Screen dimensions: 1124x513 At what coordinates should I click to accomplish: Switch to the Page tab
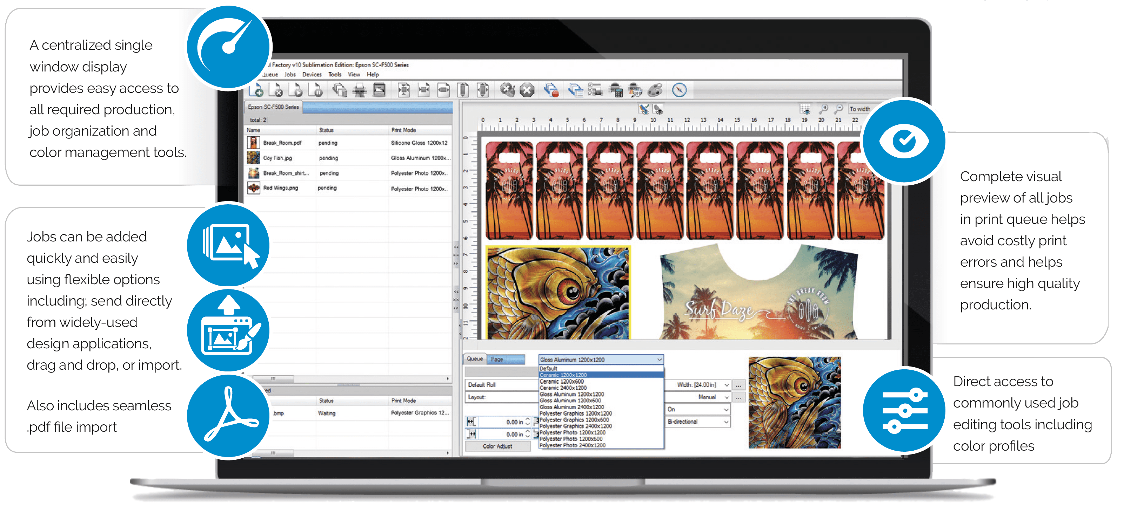click(497, 359)
